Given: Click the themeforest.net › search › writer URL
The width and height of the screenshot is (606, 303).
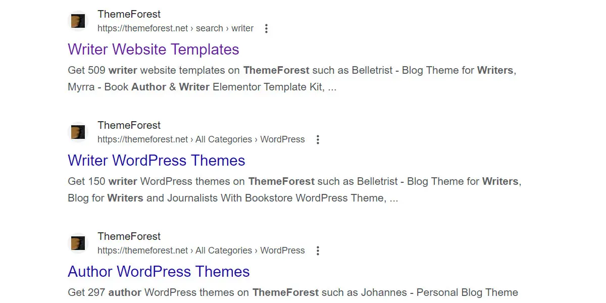Looking at the screenshot, I should (x=176, y=28).
